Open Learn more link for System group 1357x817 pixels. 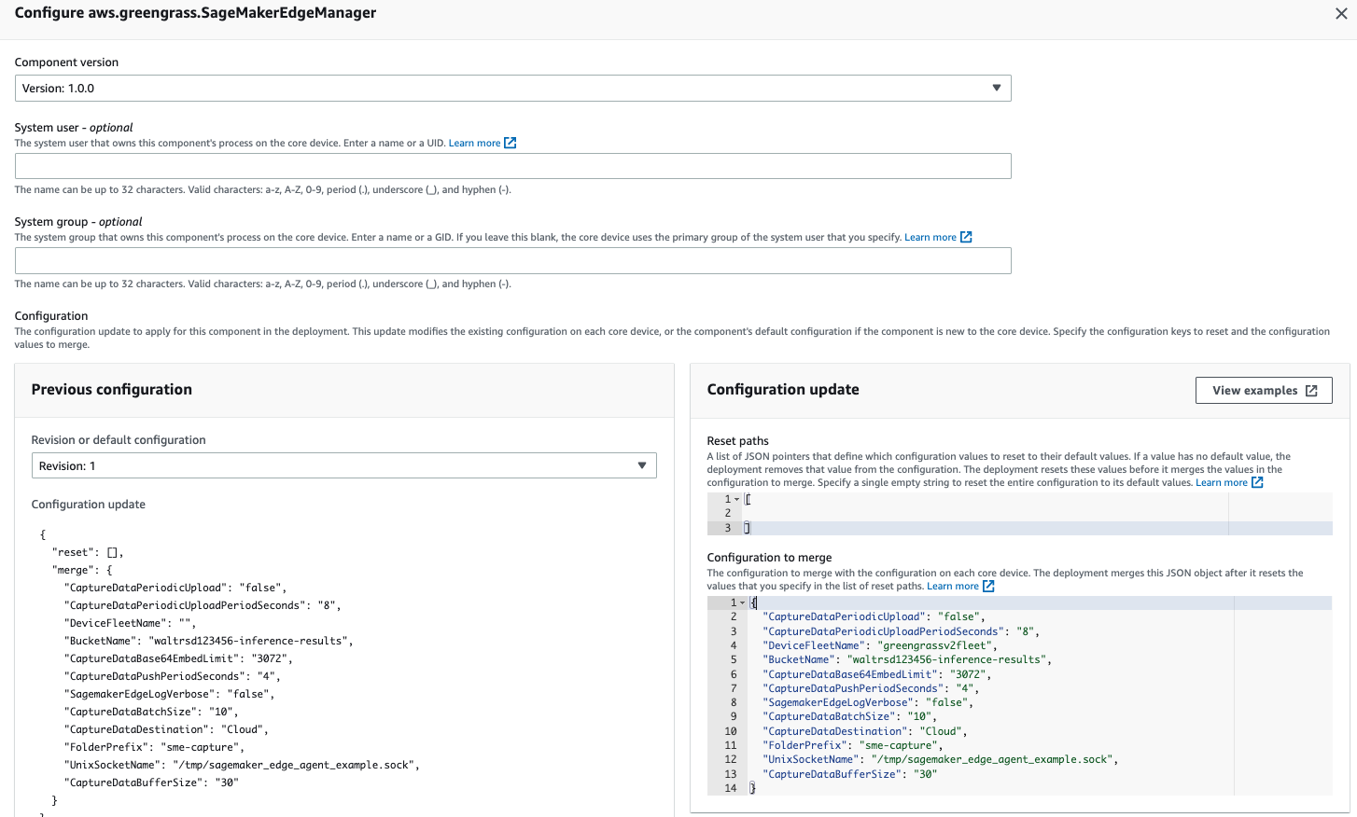point(930,237)
